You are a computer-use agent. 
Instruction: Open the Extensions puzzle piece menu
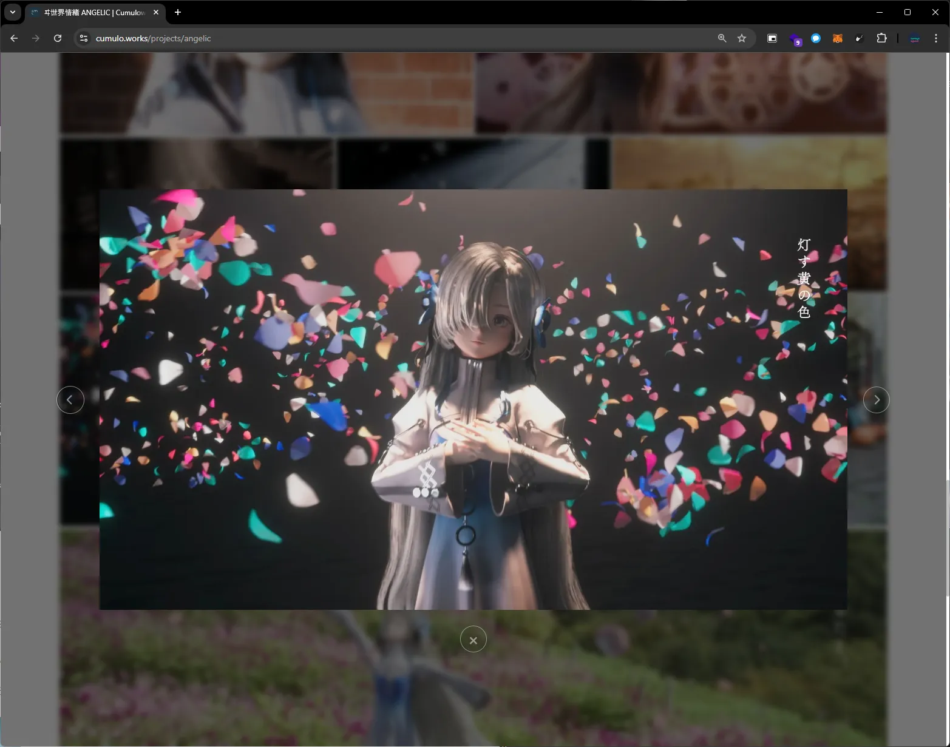881,38
